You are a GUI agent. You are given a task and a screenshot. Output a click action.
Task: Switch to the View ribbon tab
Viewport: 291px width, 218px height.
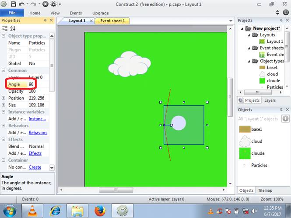pyautogui.click(x=55, y=13)
